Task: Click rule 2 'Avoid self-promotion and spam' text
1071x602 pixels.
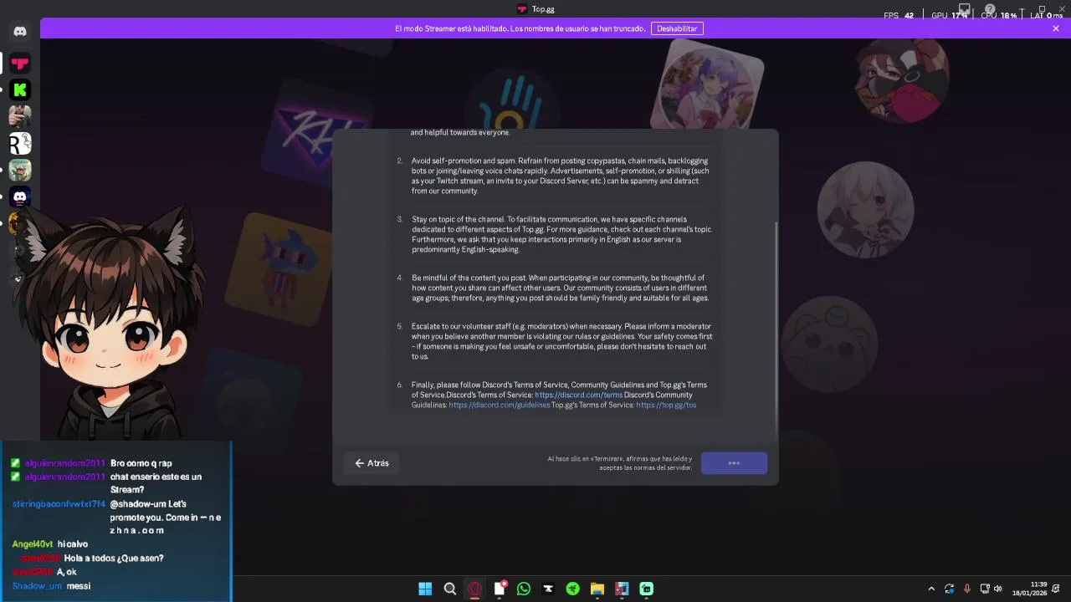Action: (x=561, y=176)
